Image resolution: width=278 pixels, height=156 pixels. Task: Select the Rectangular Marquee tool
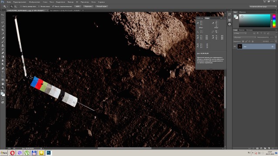[3, 19]
